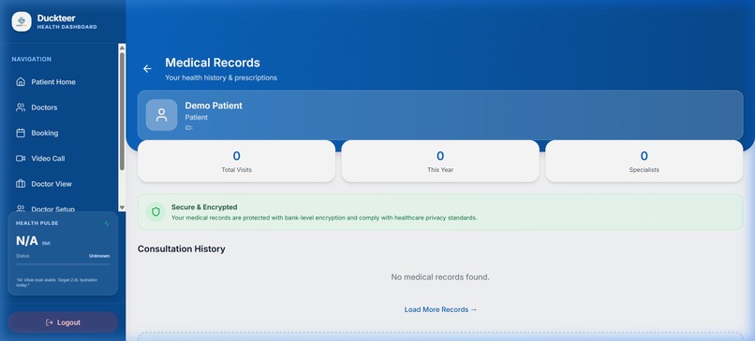
Task: Click the HEALTH PULSE label
Action: click(x=37, y=223)
